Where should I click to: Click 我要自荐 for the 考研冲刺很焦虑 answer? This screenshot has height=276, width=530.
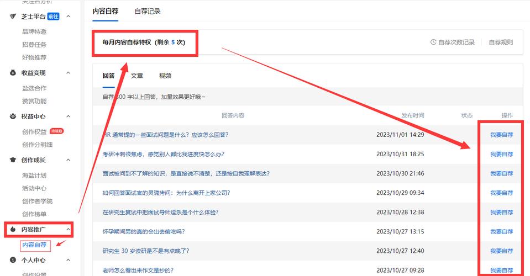coord(502,154)
